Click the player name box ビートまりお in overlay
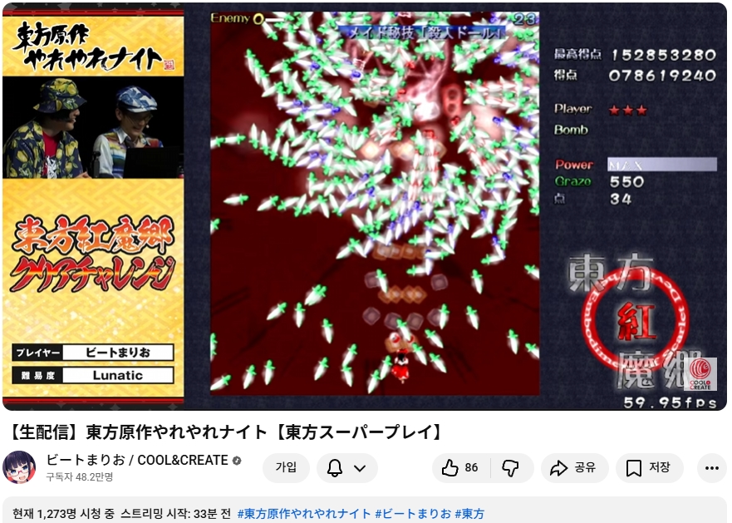The height and width of the screenshot is (523, 732). pos(118,353)
